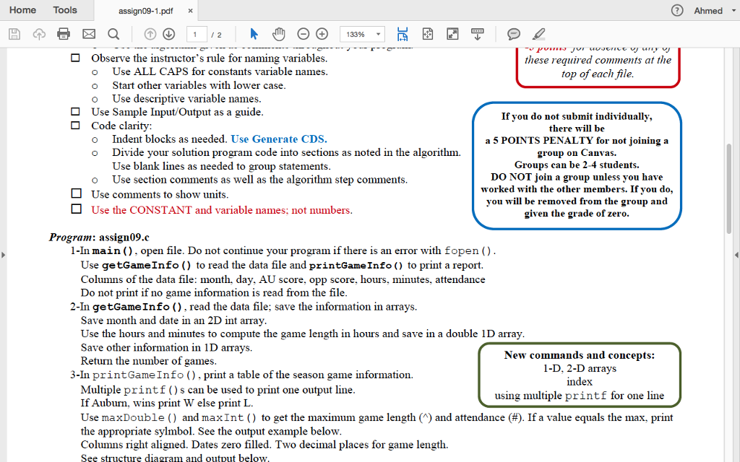Go to the next page with the down arrow
The width and height of the screenshot is (740, 462).
(x=168, y=33)
